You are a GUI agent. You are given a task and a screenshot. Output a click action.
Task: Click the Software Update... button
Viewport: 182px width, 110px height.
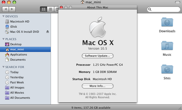click(x=98, y=56)
